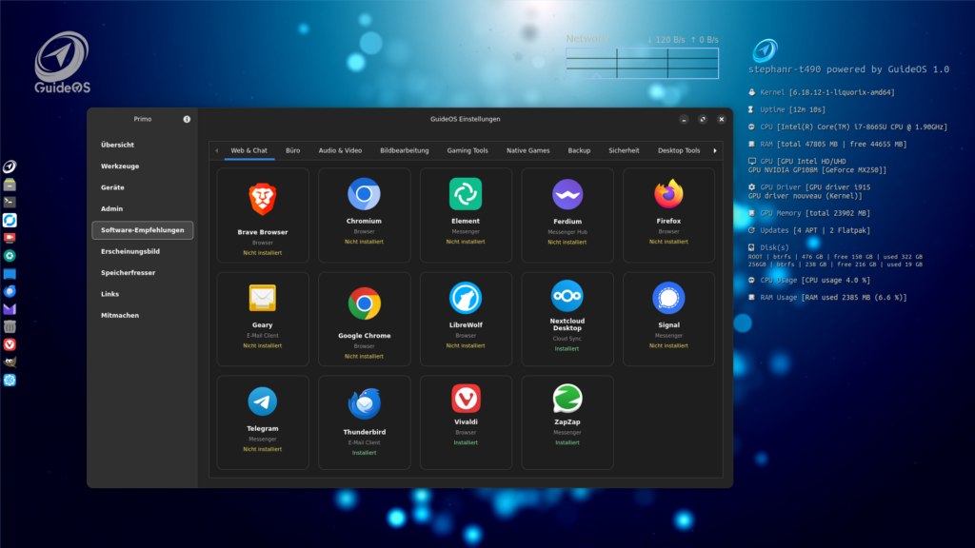Open Erscheinungsbild settings
This screenshot has height=548, width=975.
click(x=143, y=251)
